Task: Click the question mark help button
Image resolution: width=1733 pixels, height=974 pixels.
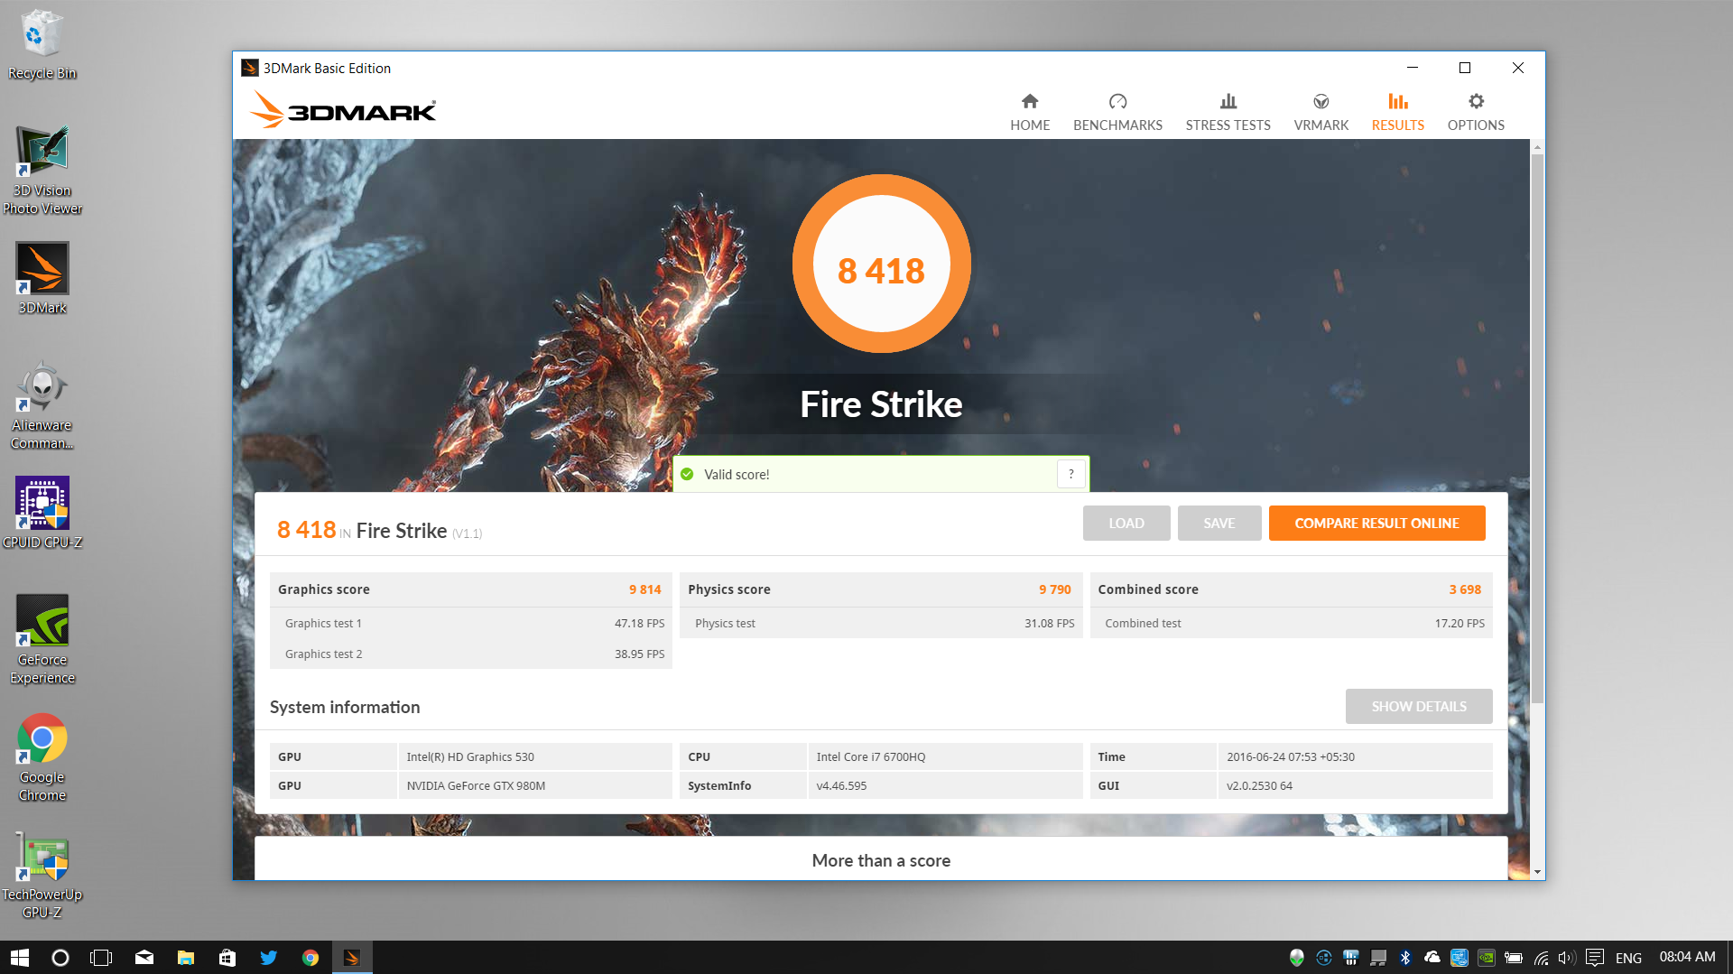Action: click(x=1071, y=474)
